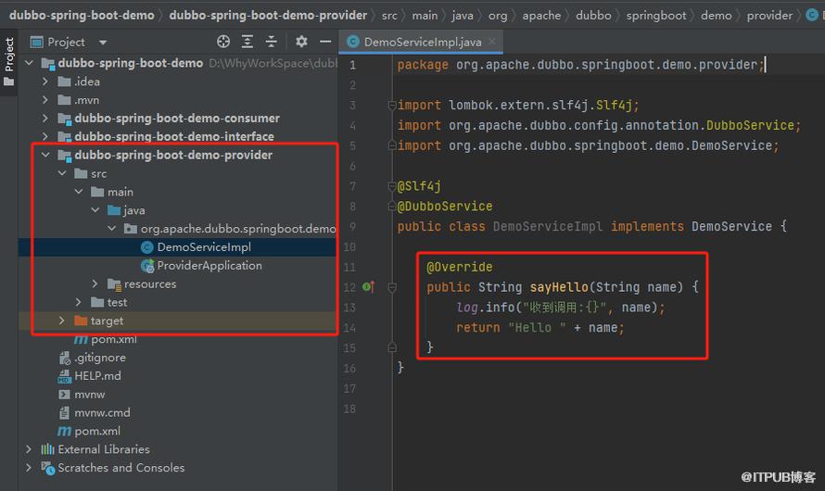The height and width of the screenshot is (491, 825).
Task: Collapse the dubbo-spring-boot-demo-provider module
Action: [45, 155]
